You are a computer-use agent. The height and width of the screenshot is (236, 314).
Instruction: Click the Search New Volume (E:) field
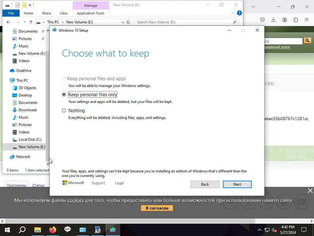point(184,22)
